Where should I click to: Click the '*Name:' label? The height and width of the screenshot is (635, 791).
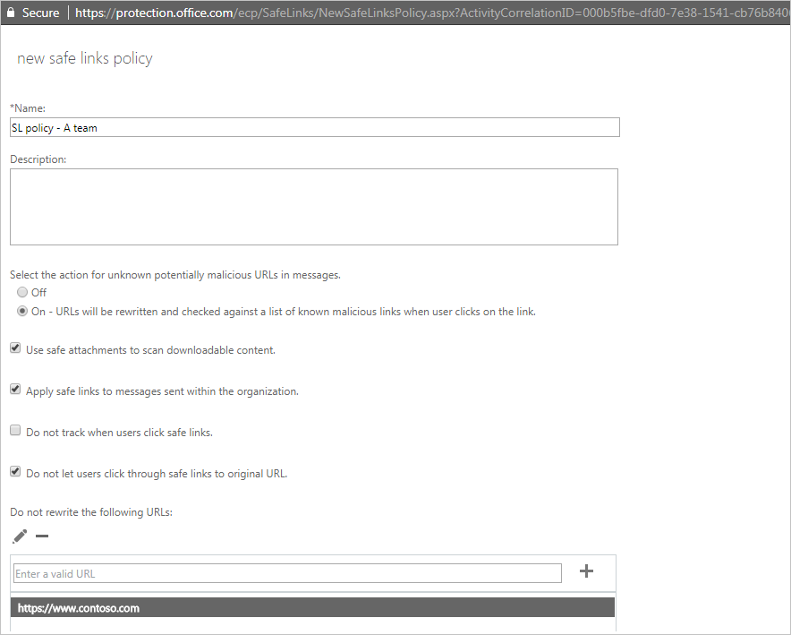(28, 108)
